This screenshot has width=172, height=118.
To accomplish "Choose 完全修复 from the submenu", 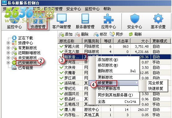I will pos(156,83).
